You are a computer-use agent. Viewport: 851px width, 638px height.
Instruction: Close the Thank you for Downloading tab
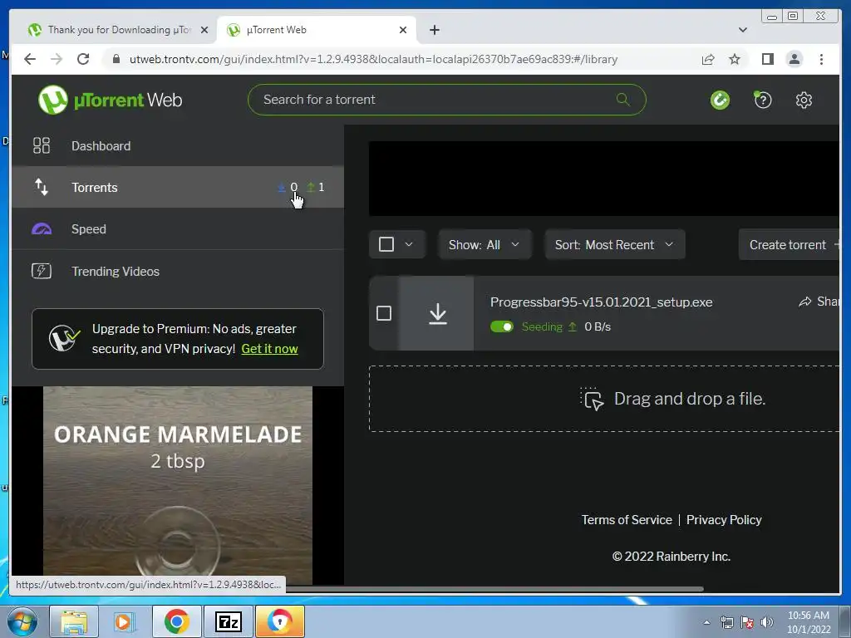point(204,30)
